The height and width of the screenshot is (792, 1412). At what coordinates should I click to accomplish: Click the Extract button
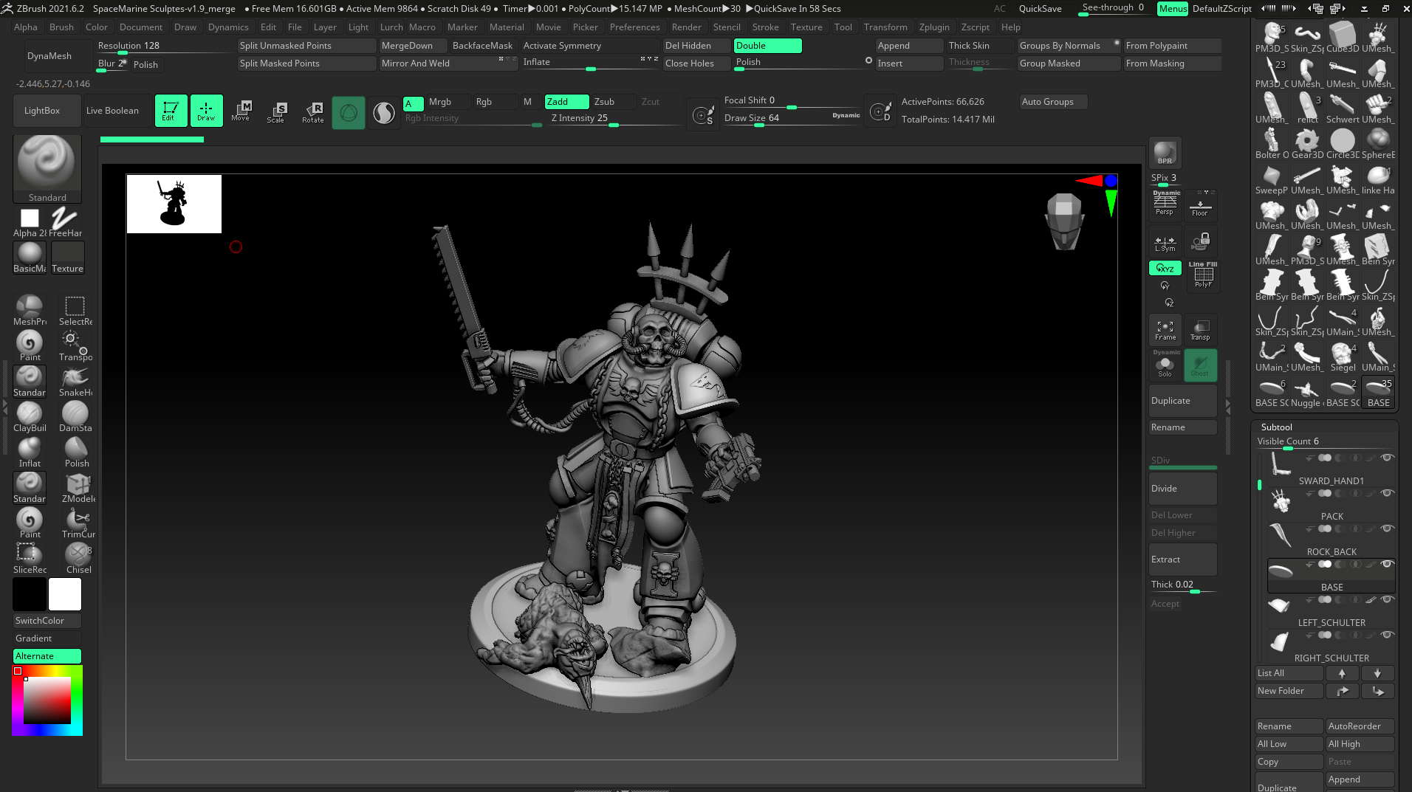coord(1182,559)
